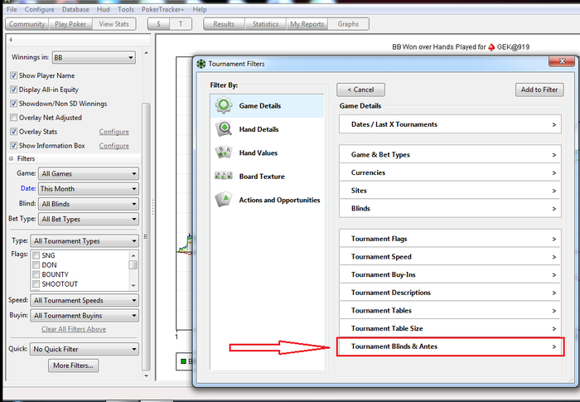Check the SHOOTOUT flag checkbox
The height and width of the screenshot is (402, 580).
[x=36, y=284]
